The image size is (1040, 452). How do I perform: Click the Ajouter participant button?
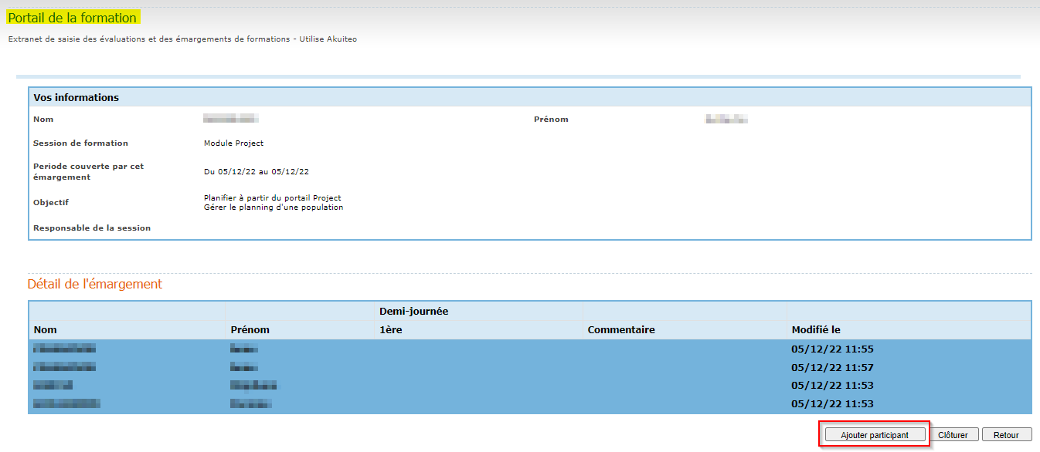pos(875,435)
